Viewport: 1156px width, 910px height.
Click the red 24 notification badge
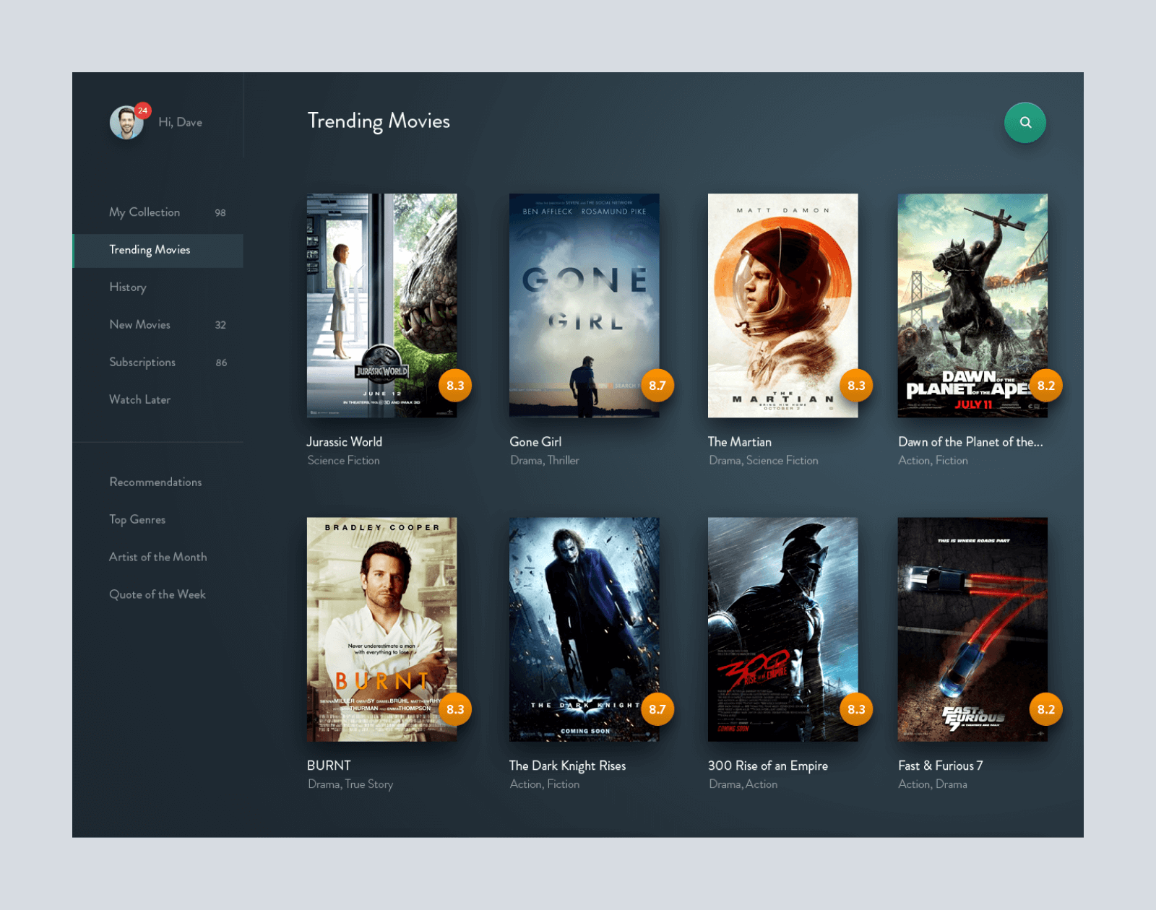[x=143, y=110]
